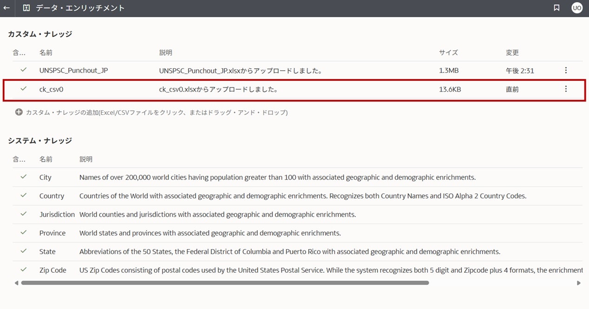
Task: Click the 変更 column header
Action: [512, 53]
